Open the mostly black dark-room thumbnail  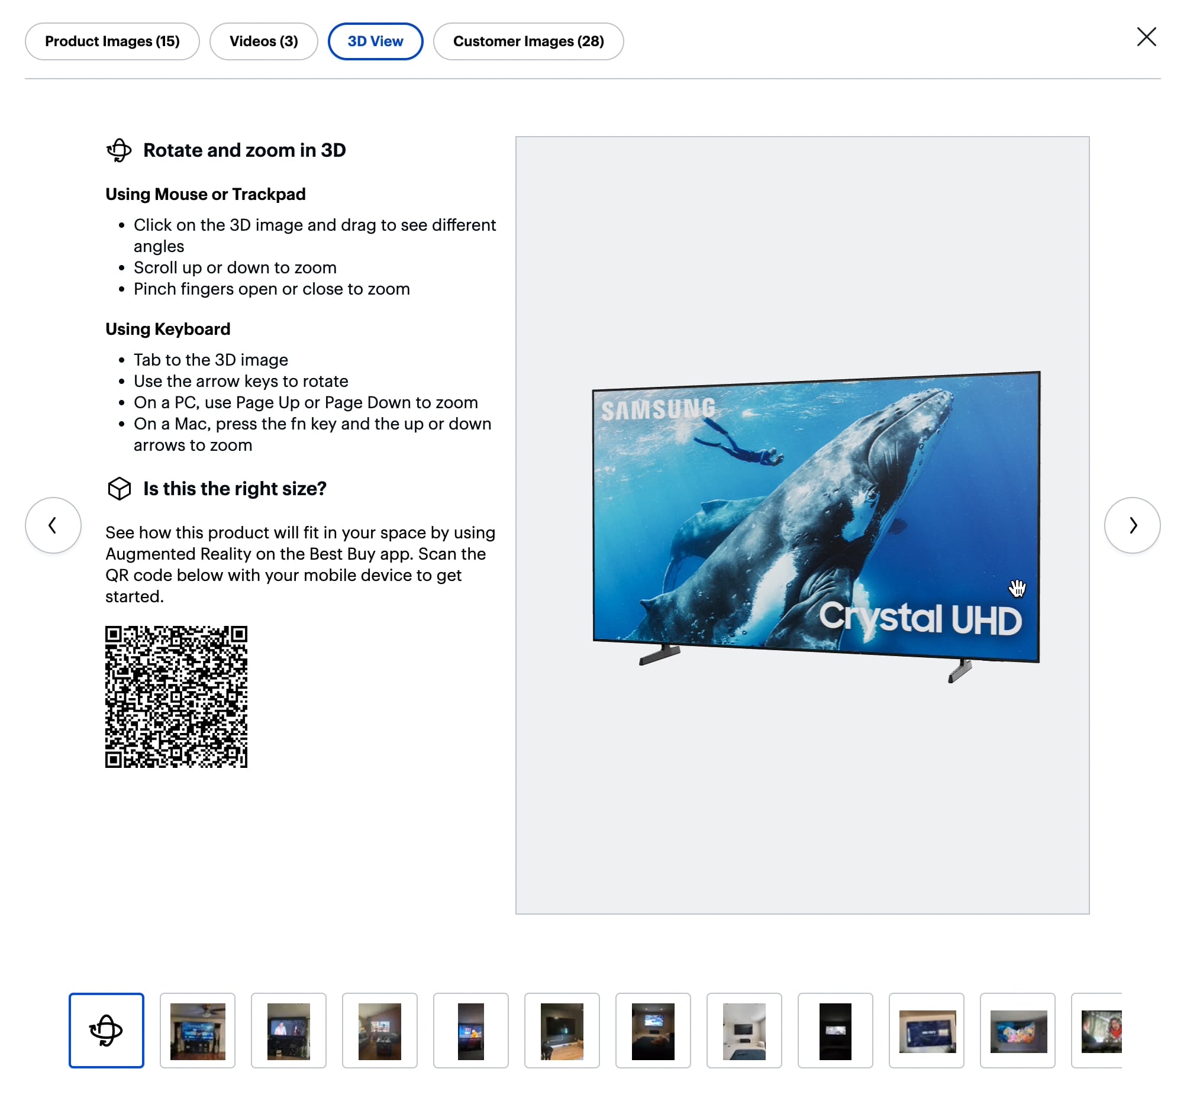click(x=834, y=1030)
